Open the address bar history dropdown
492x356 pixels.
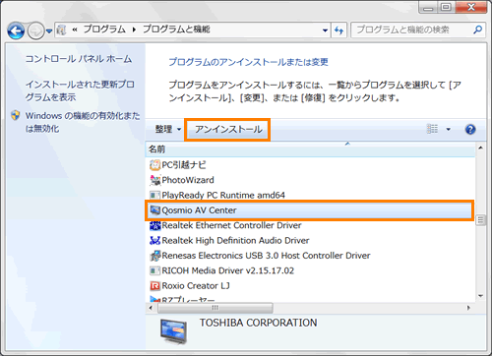pyautogui.click(x=325, y=30)
